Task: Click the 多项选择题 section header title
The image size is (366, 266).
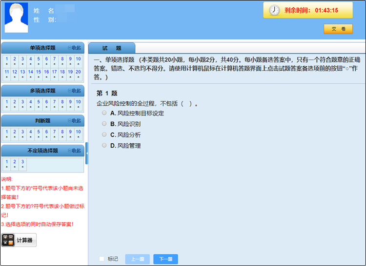Action: click(43, 91)
